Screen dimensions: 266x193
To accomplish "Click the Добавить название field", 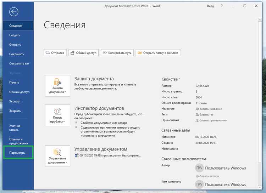I will (x=209, y=109).
